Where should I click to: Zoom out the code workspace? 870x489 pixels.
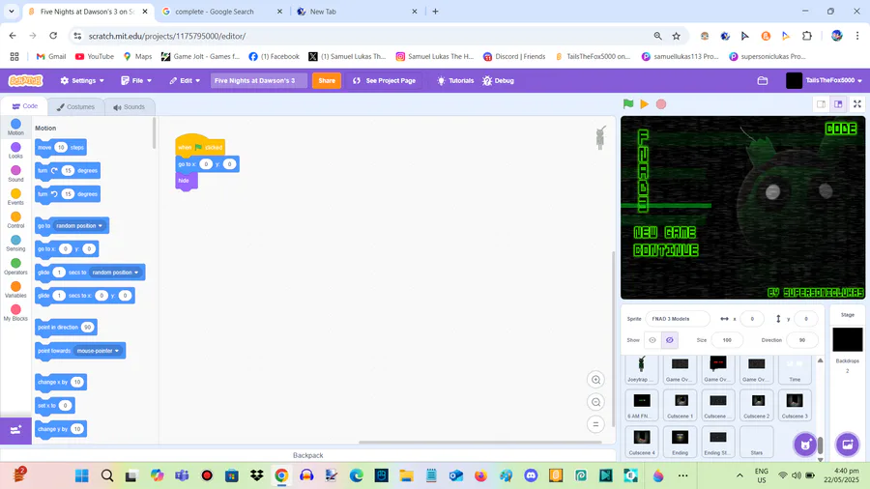point(595,402)
